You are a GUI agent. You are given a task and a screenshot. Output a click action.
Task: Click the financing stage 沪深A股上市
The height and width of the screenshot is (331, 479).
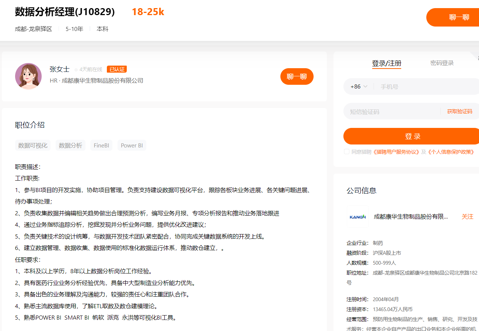(387, 253)
